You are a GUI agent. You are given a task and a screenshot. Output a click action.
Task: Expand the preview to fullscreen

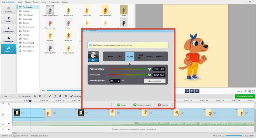point(253,91)
